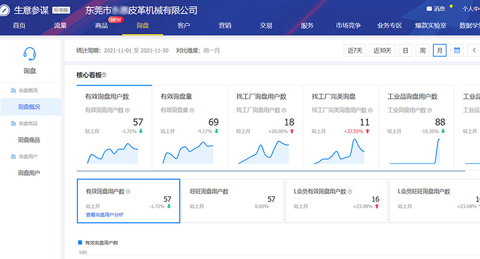
Task: Click the company name 皮革机械有限公司
Action: [x=163, y=10]
